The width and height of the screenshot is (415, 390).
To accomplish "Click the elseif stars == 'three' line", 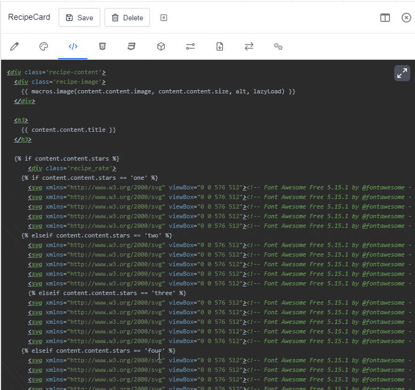I will [107, 293].
